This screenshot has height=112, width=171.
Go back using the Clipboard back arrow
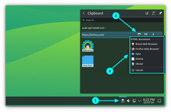coord(84,13)
